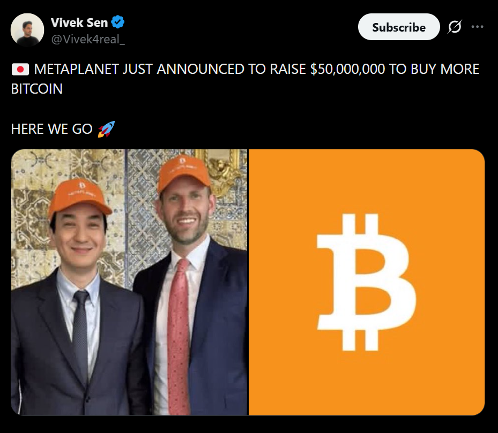Open the photo of two men

(129, 282)
